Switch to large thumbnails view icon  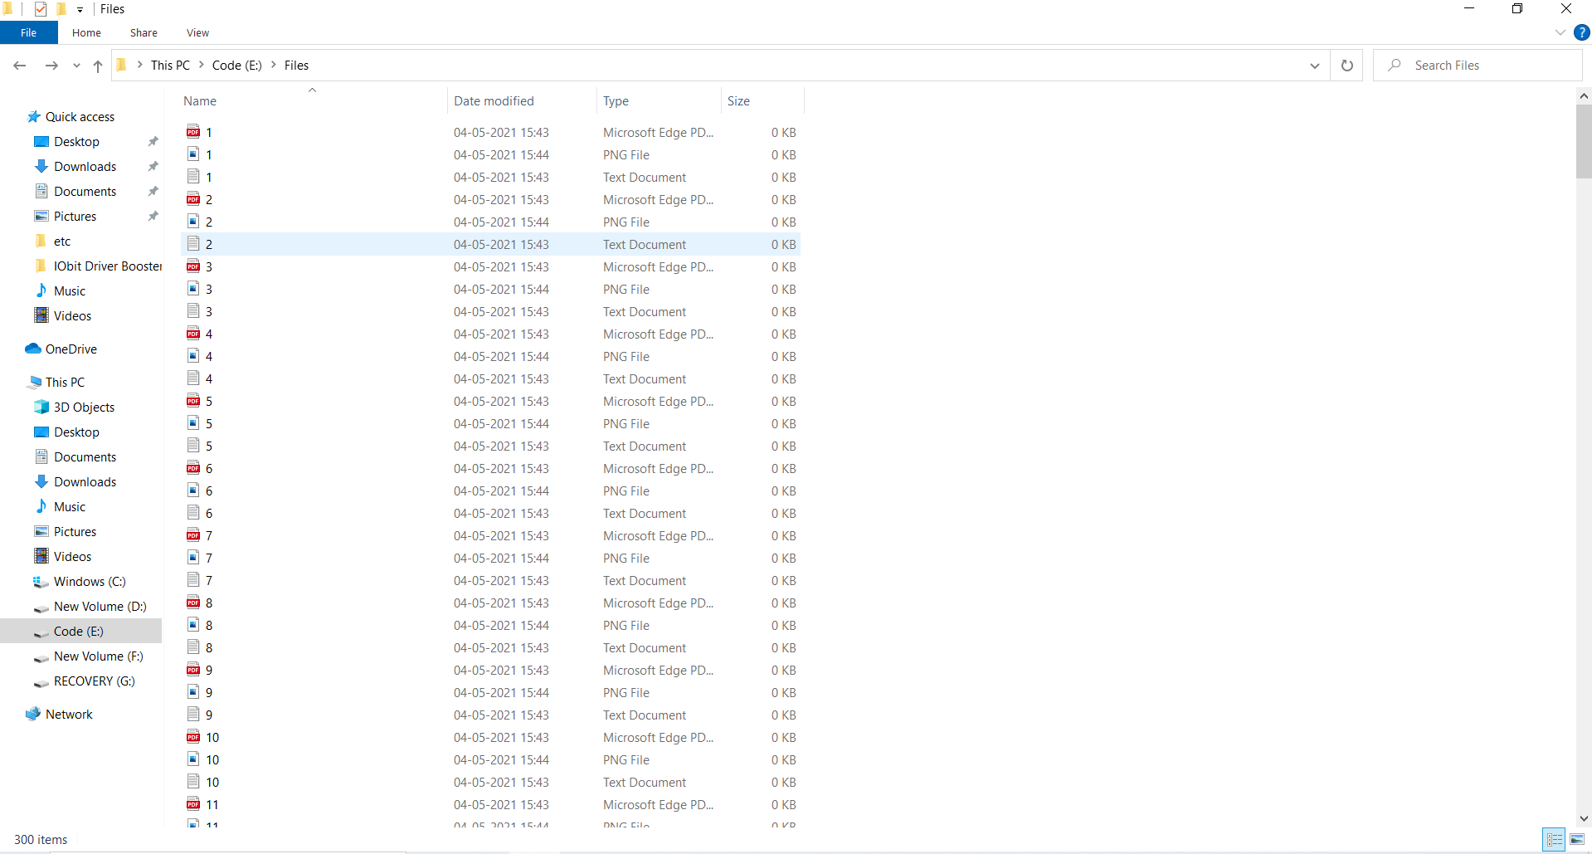pyautogui.click(x=1577, y=840)
